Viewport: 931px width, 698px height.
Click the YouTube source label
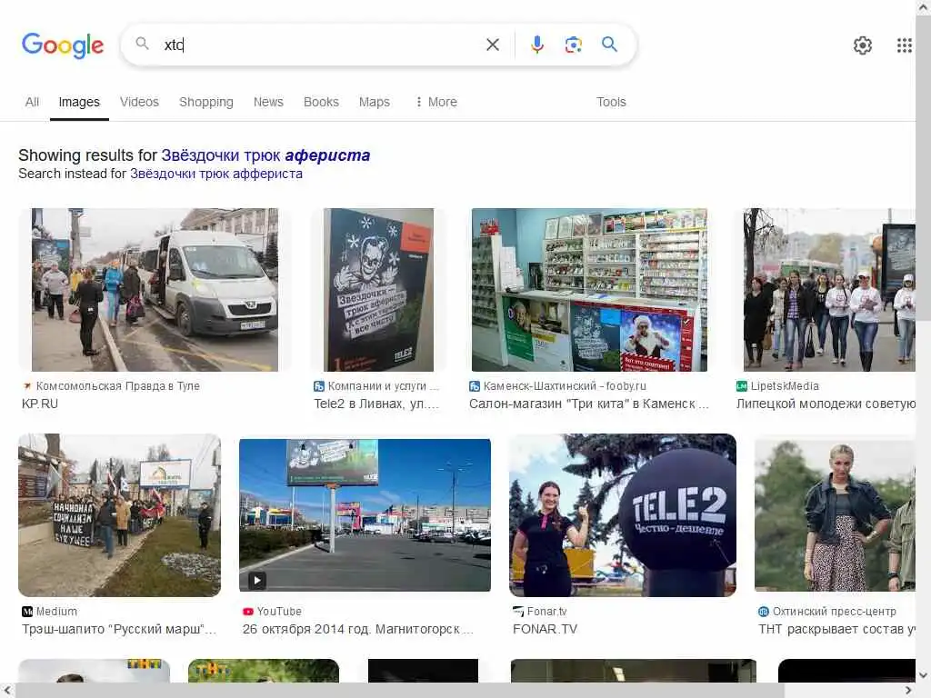(279, 612)
